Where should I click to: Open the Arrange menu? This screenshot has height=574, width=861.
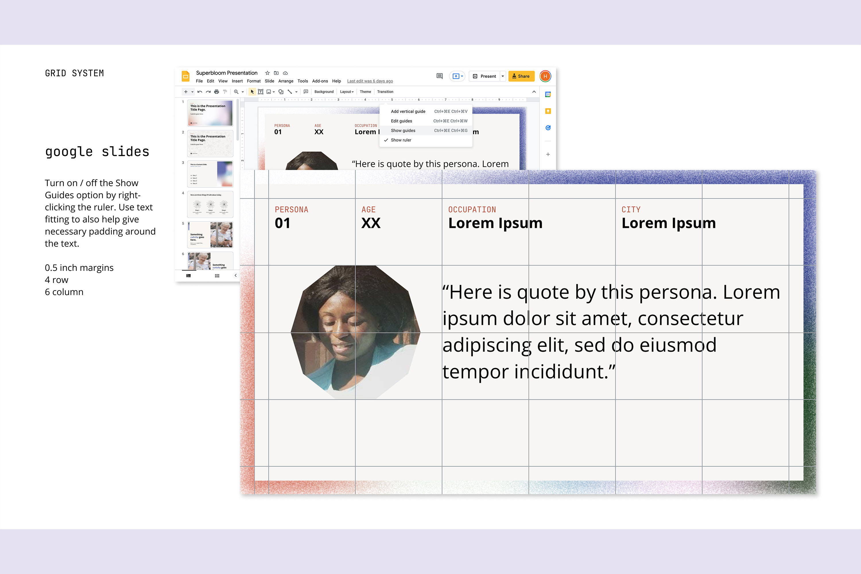pos(286,81)
